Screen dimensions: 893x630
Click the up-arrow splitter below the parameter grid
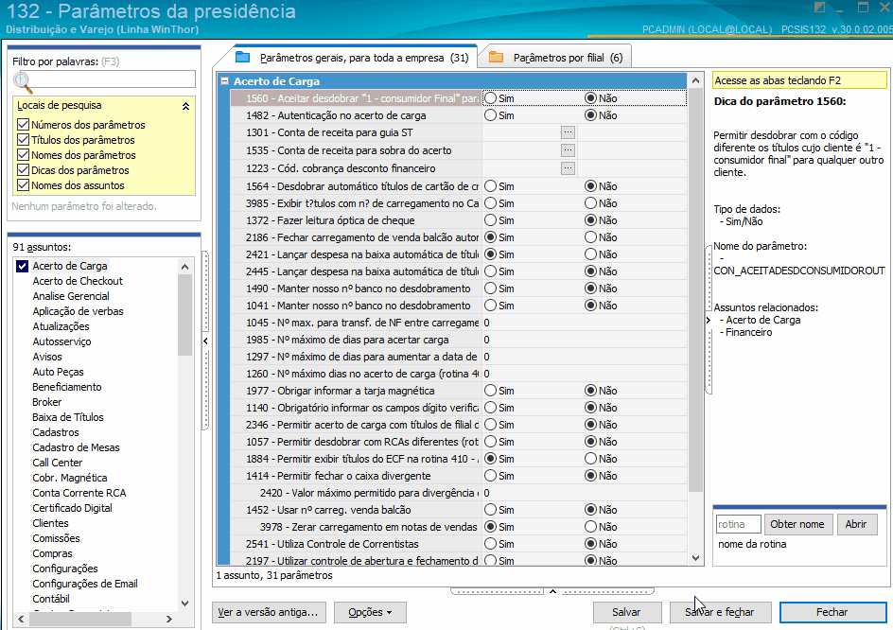552,592
